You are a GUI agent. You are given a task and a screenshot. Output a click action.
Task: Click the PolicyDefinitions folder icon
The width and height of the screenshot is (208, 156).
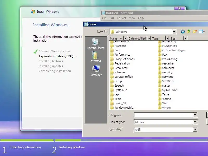112,59
